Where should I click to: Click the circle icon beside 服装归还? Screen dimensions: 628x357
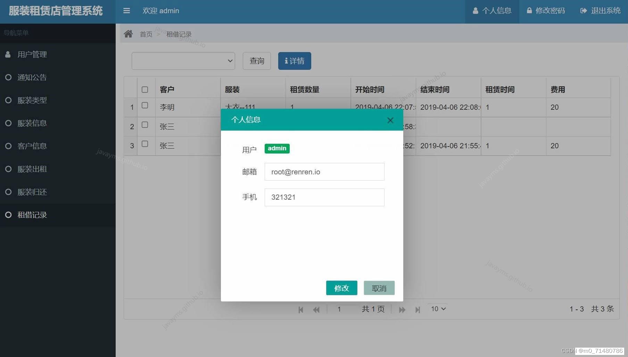(x=8, y=192)
